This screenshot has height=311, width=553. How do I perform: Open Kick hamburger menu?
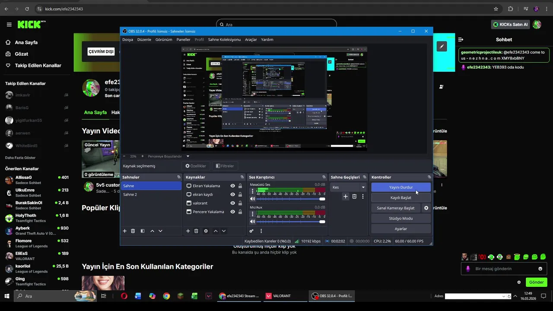(9, 25)
